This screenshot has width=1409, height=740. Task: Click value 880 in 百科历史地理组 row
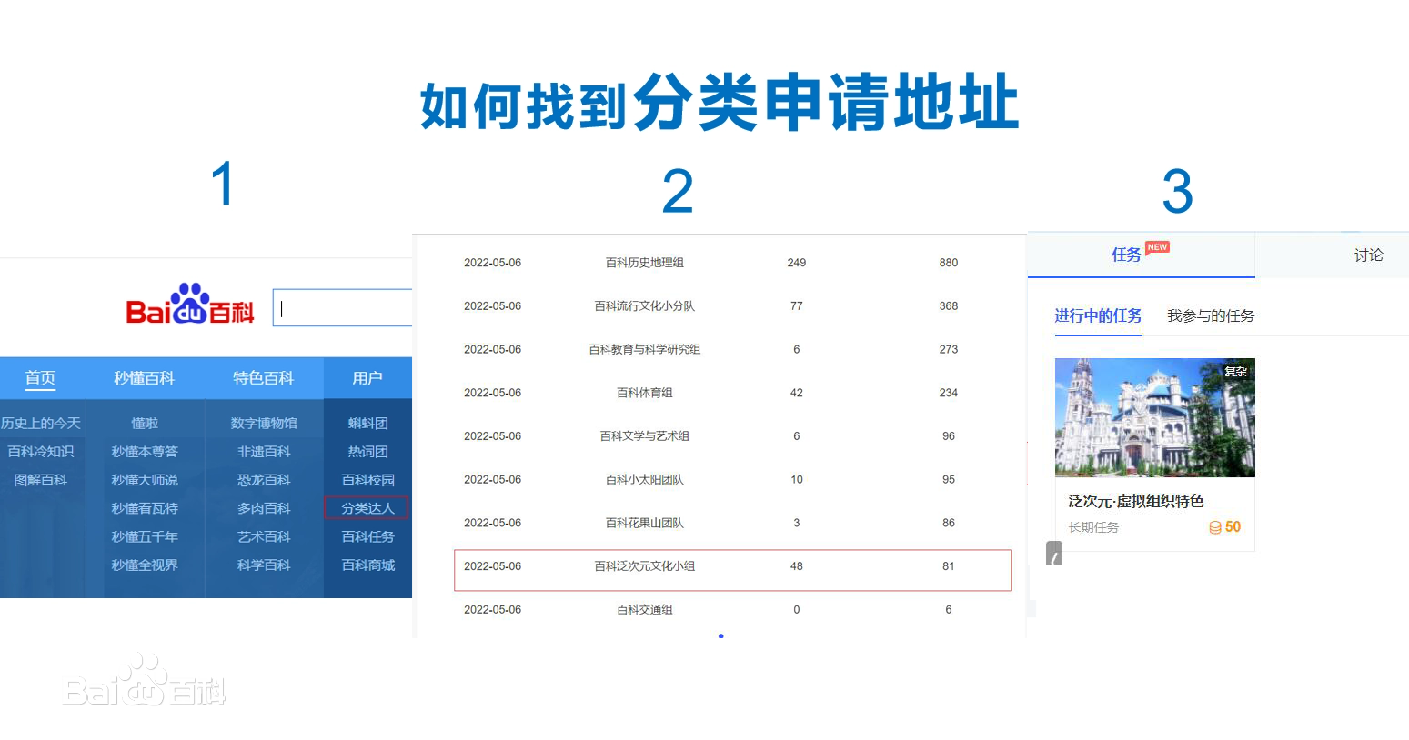point(949,263)
